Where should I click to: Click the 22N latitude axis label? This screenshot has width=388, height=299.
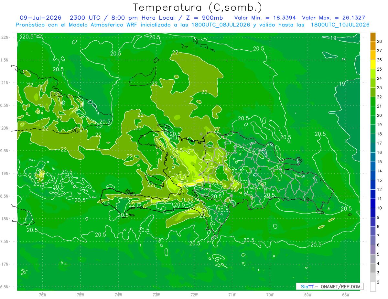click(5, 37)
